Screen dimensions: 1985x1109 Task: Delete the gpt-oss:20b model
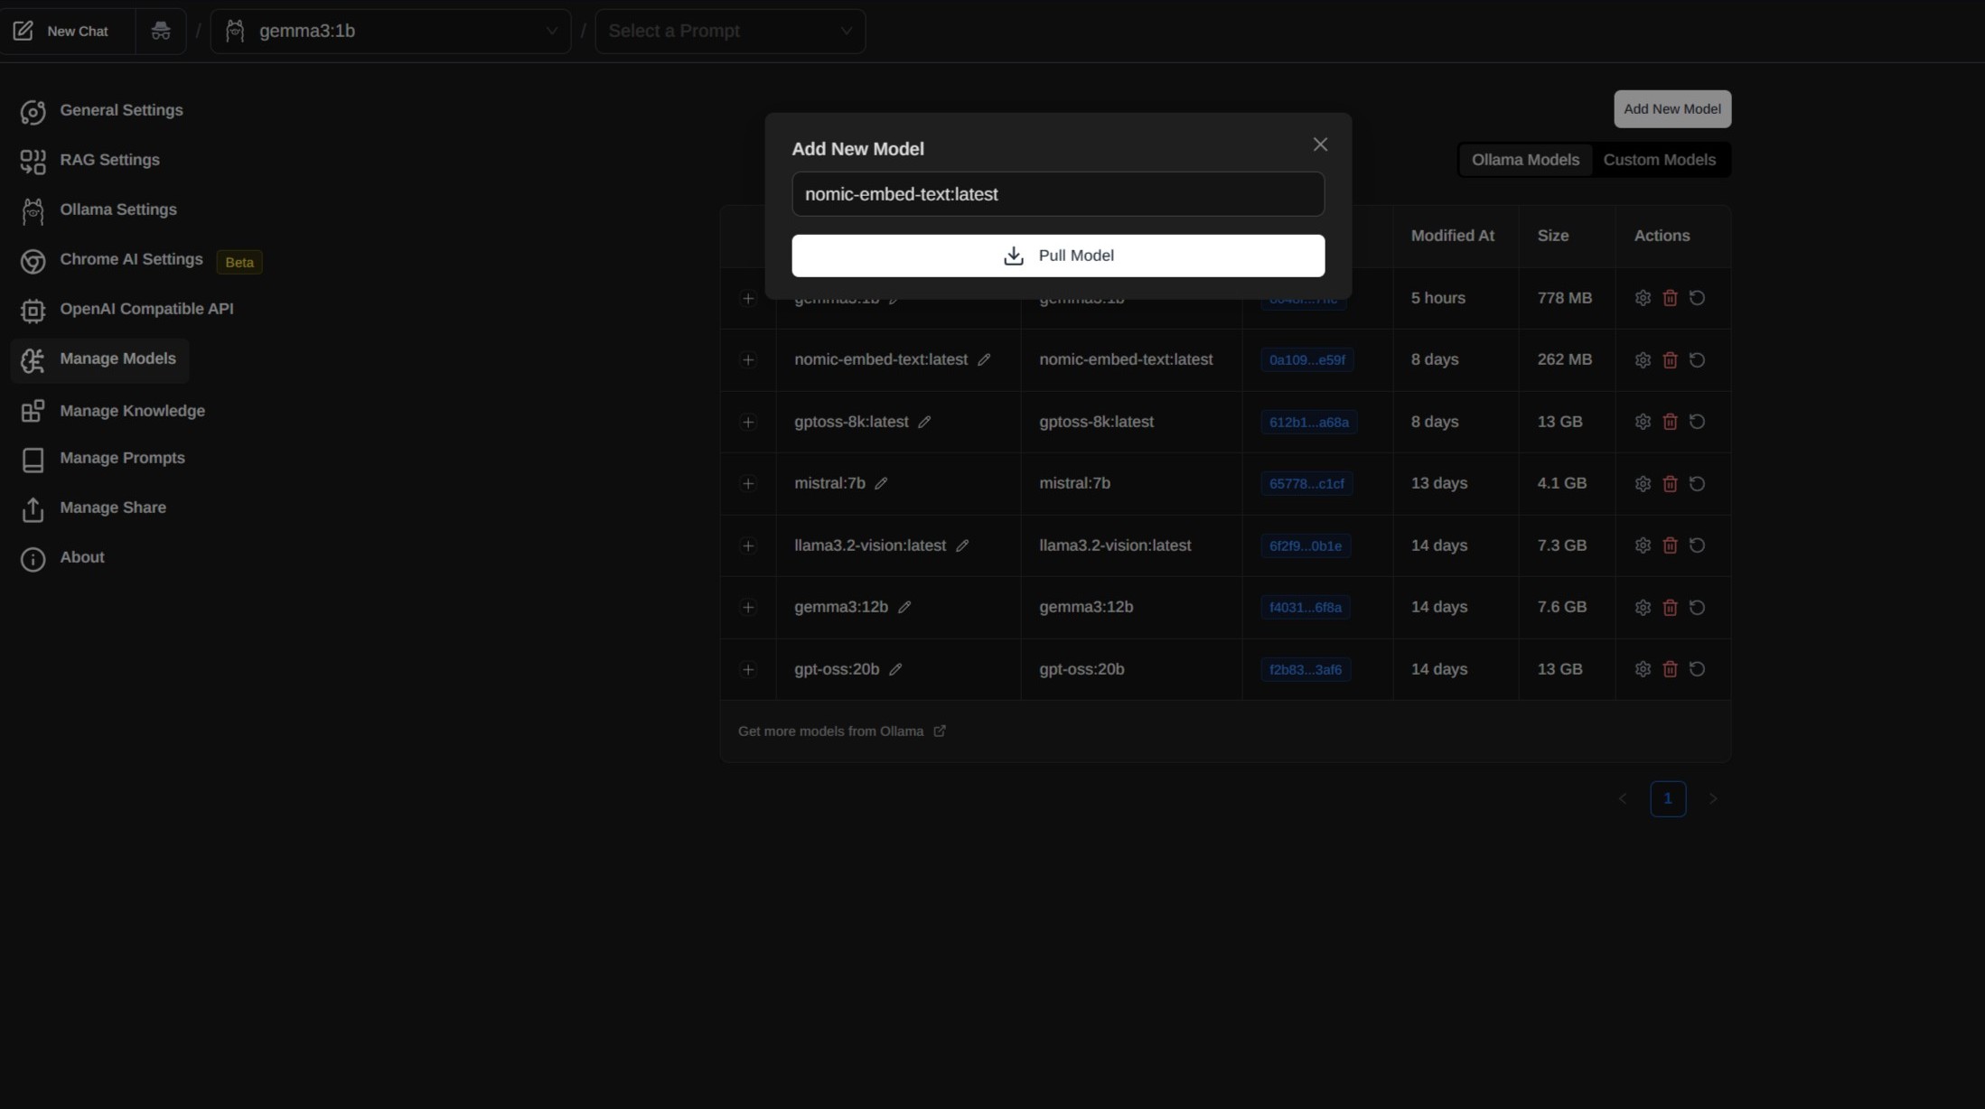click(x=1670, y=669)
